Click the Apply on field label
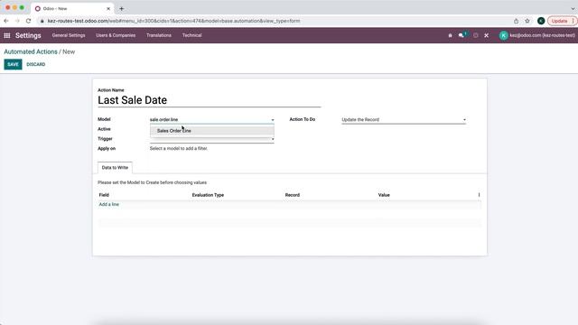The height and width of the screenshot is (325, 578). click(107, 148)
